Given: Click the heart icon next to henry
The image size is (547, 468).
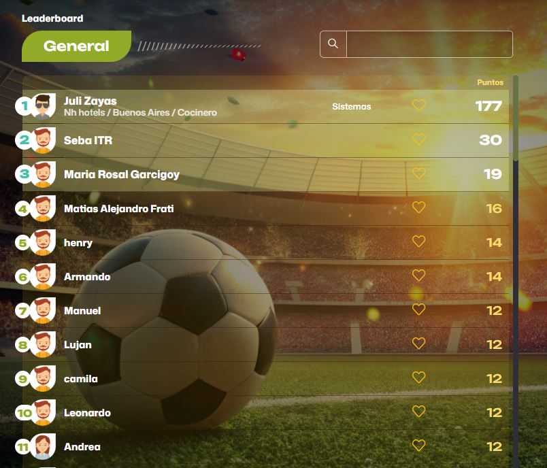Looking at the screenshot, I should click(x=418, y=241).
